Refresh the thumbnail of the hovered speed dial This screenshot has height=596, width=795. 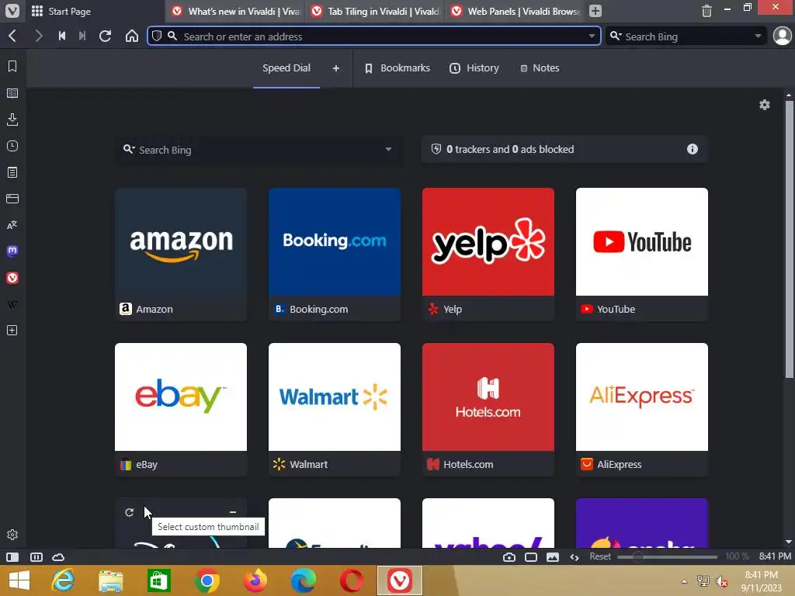(x=130, y=512)
